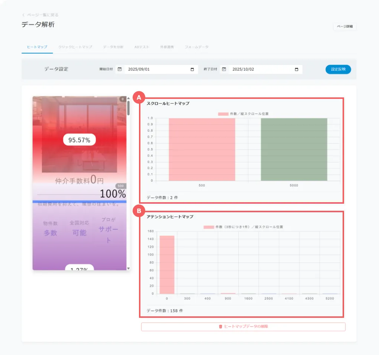Toggle the attention heatmap legend swatch
The height and width of the screenshot is (355, 379).
coord(208,227)
